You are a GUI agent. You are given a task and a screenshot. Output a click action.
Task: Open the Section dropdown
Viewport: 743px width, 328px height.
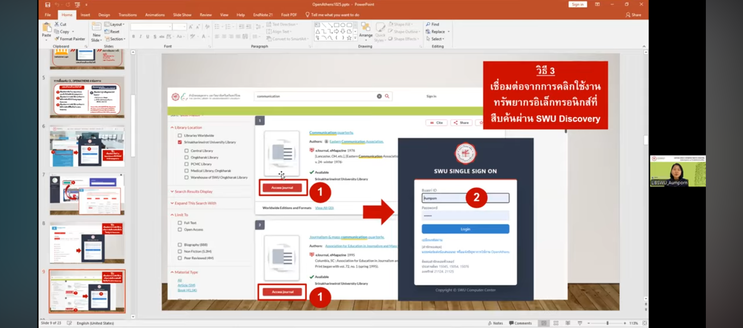115,39
